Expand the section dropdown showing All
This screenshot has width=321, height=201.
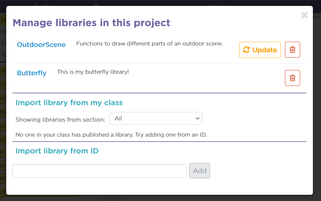click(x=156, y=118)
